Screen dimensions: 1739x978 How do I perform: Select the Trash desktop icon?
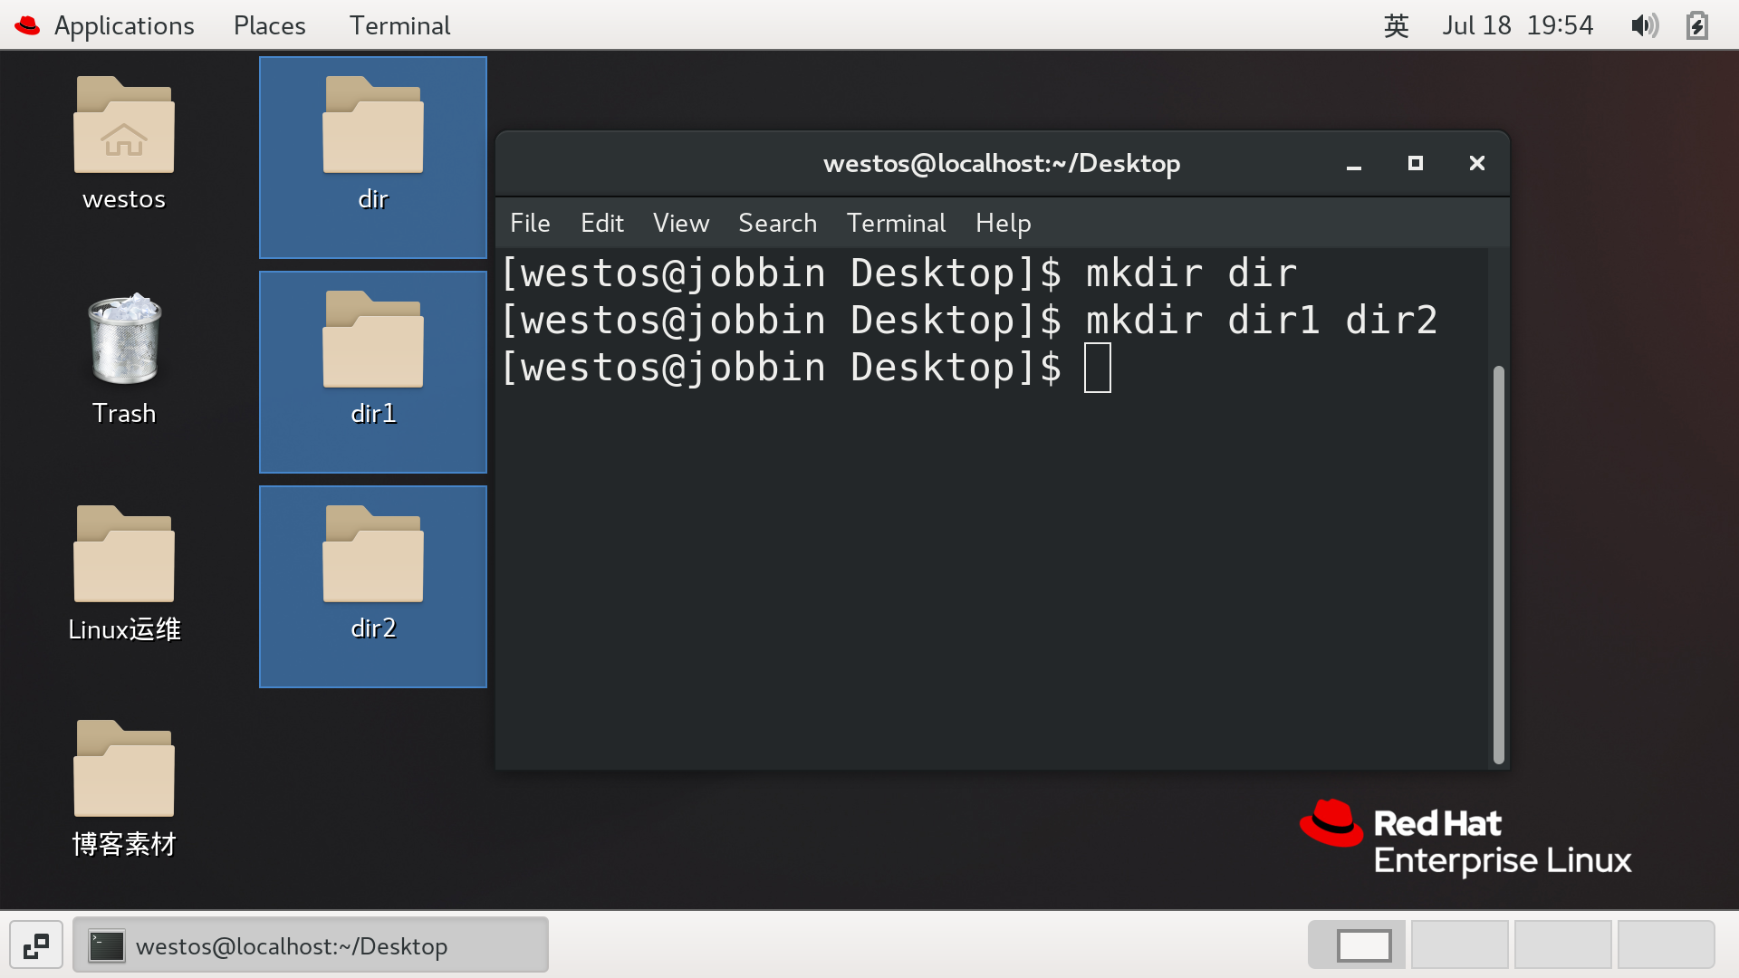click(124, 340)
